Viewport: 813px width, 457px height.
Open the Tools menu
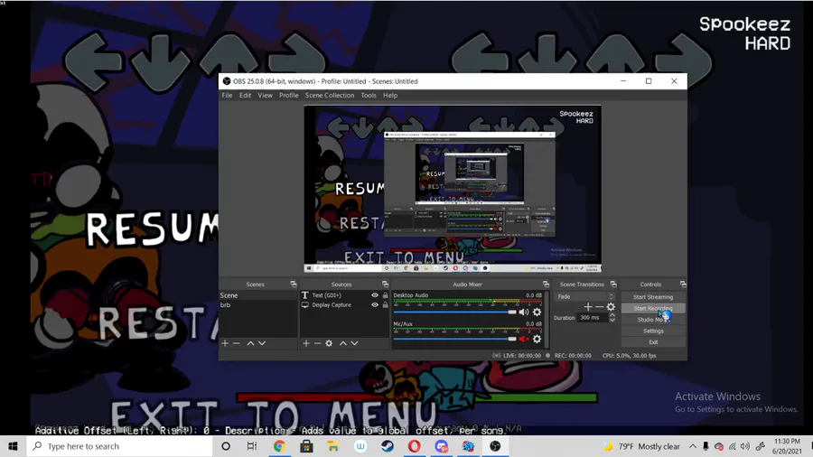point(369,96)
